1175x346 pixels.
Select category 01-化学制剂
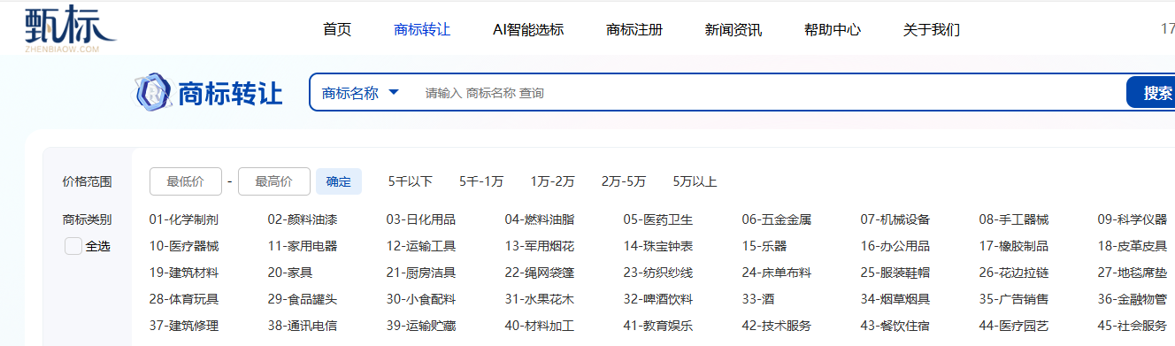pos(184,219)
